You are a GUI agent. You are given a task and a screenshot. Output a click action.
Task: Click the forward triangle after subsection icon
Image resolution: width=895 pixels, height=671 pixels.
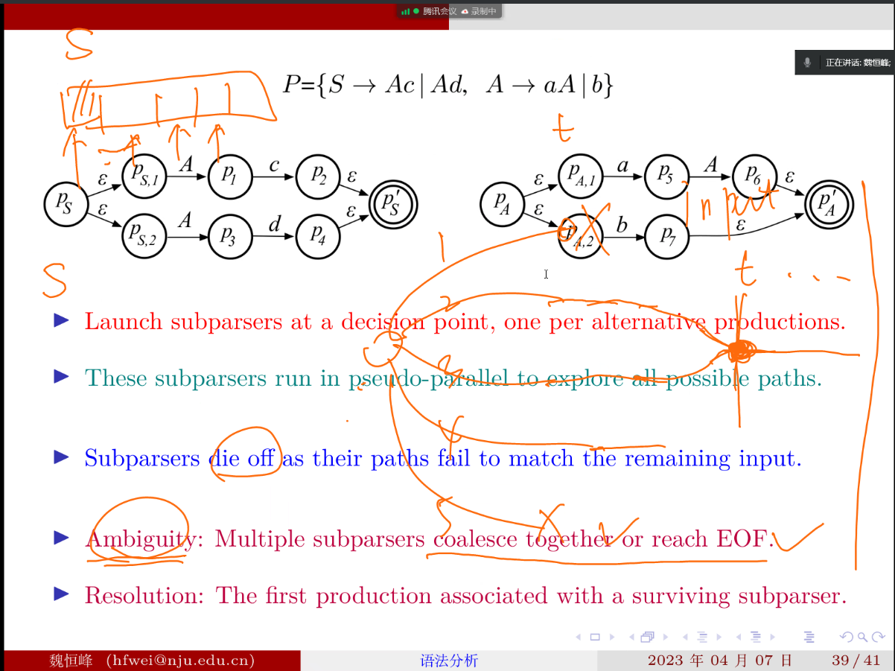(x=719, y=637)
